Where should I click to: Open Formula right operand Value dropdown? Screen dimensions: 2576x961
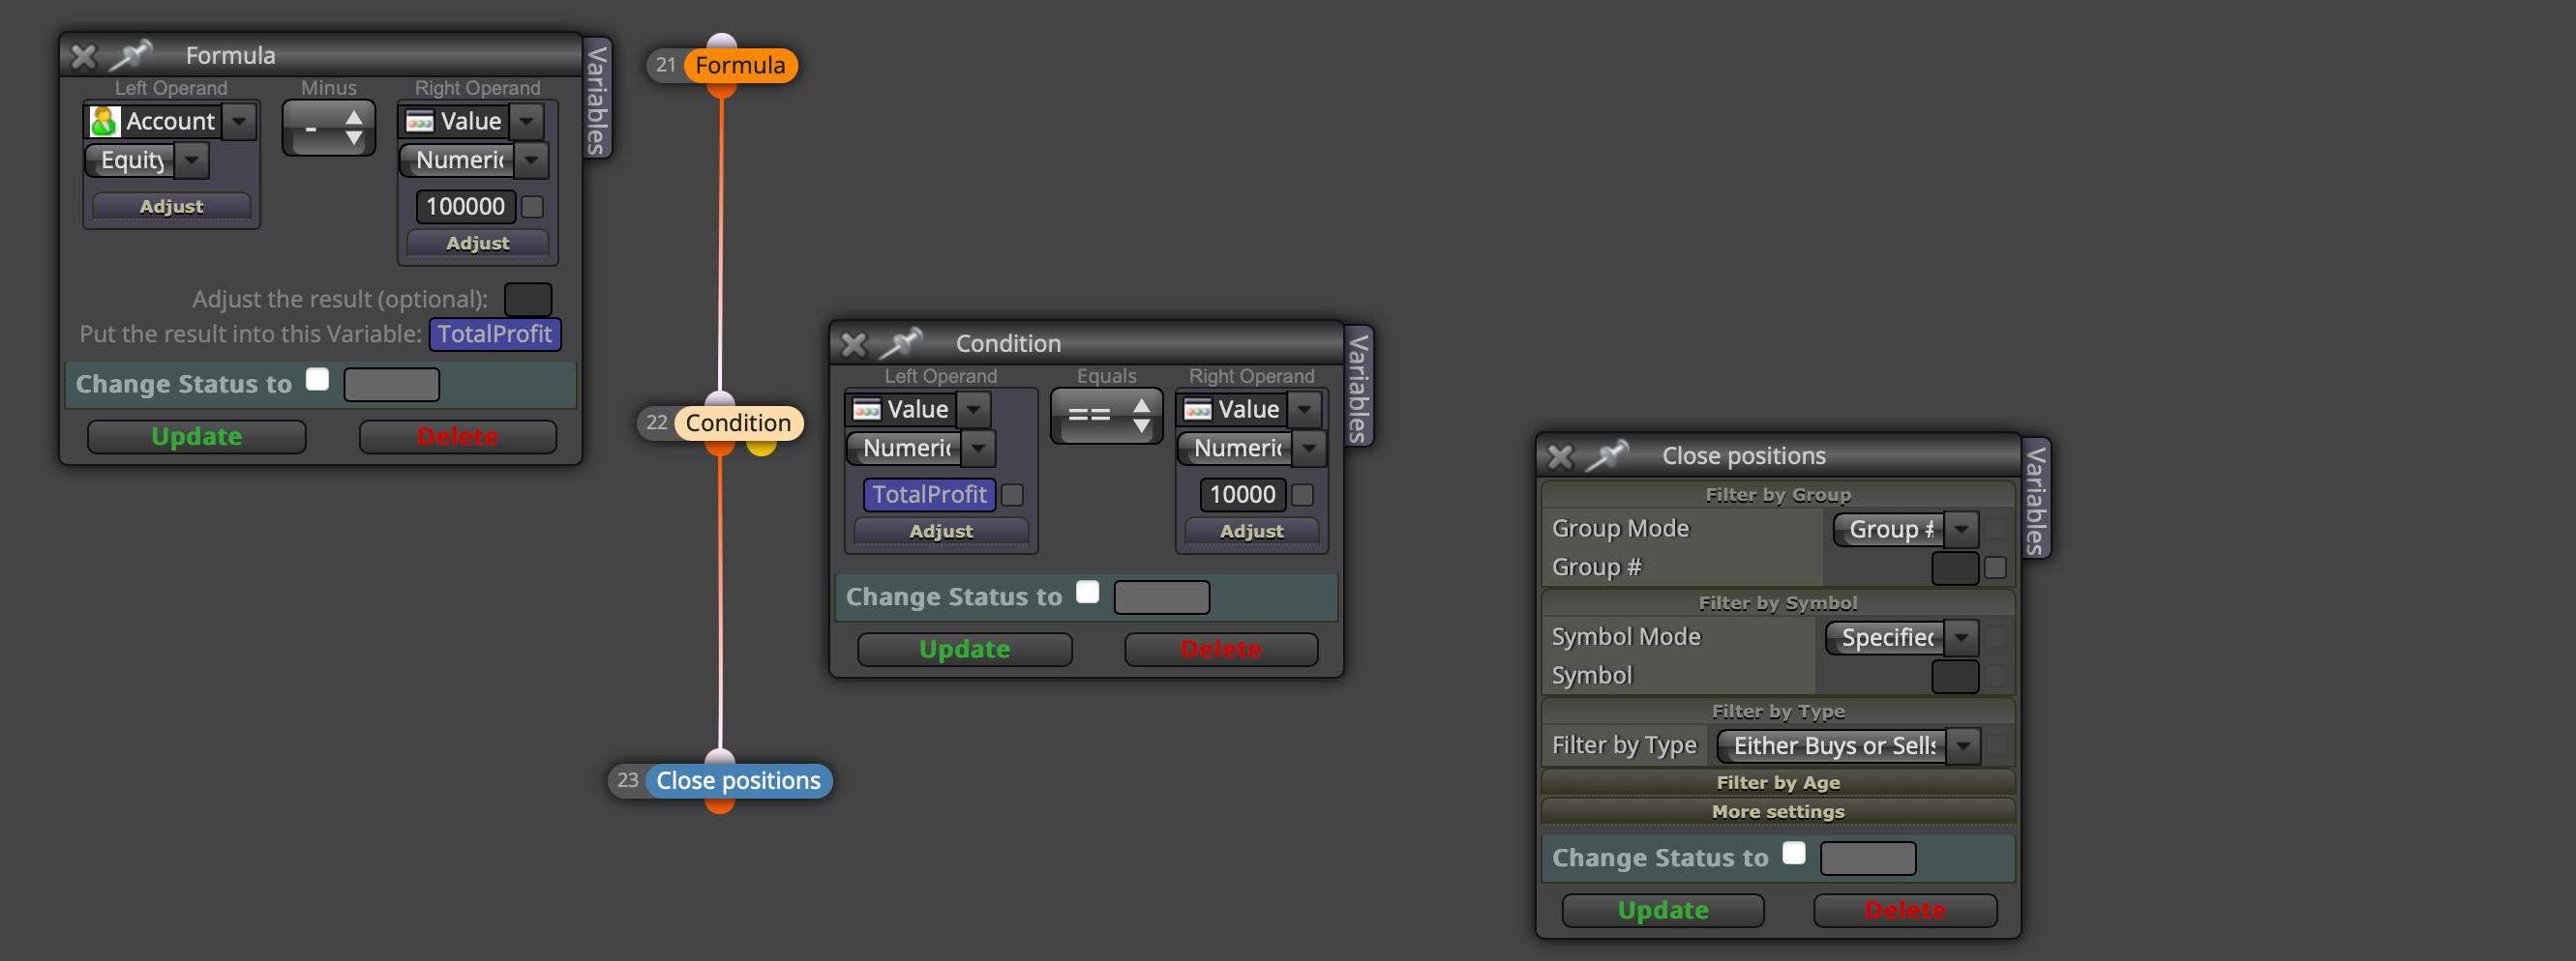click(527, 122)
